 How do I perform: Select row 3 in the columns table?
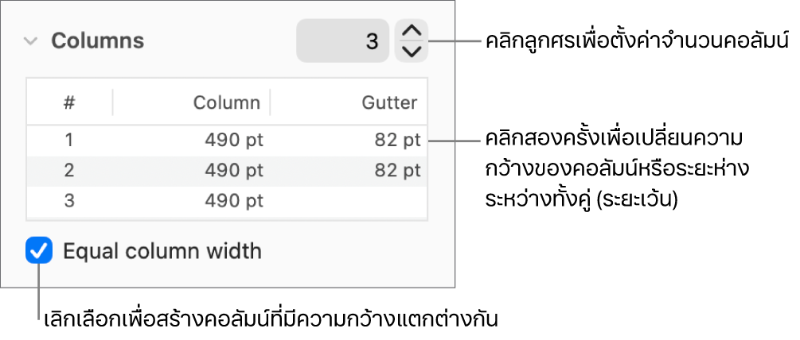pos(69,201)
